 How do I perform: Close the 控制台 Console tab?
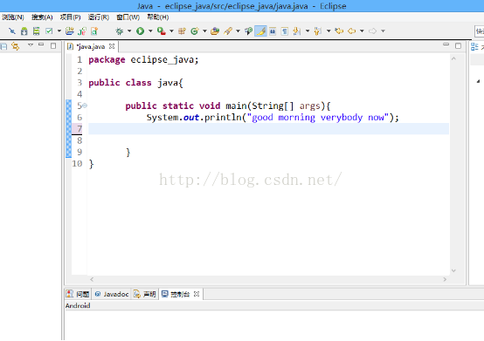[197, 294]
